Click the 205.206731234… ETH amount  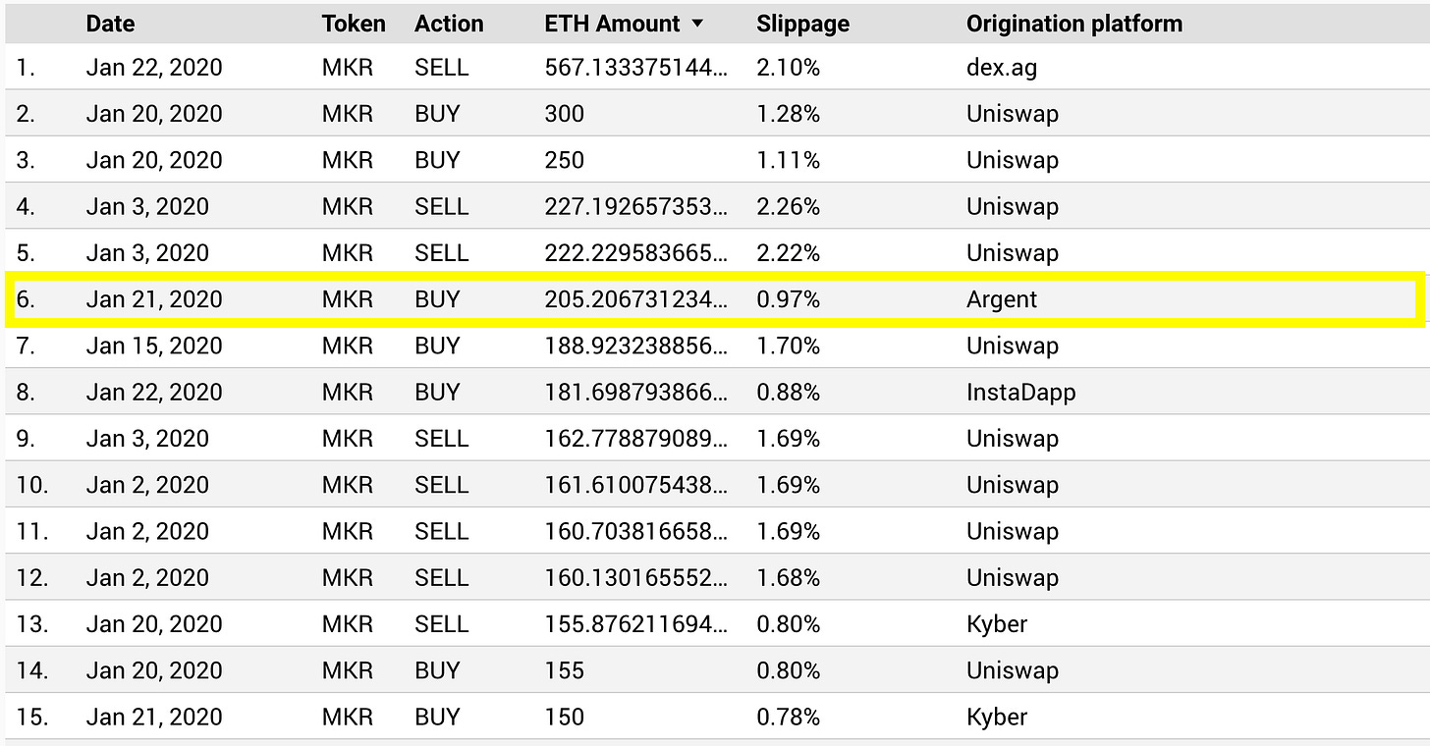pyautogui.click(x=636, y=299)
